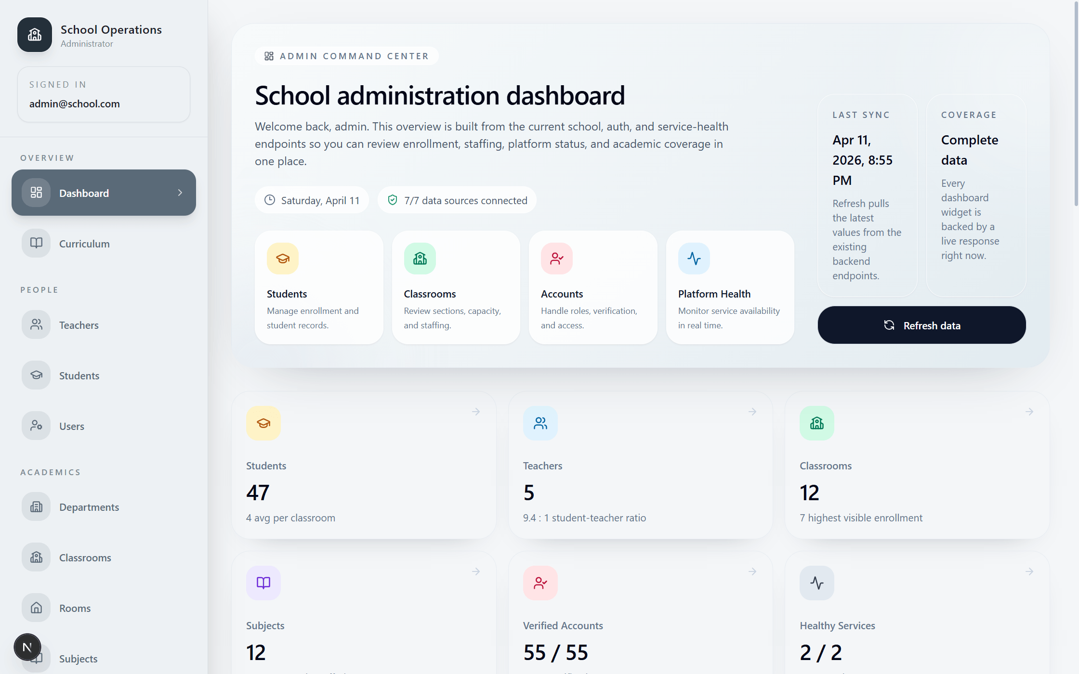Click the Curriculum book icon
Image resolution: width=1079 pixels, height=674 pixels.
36,243
